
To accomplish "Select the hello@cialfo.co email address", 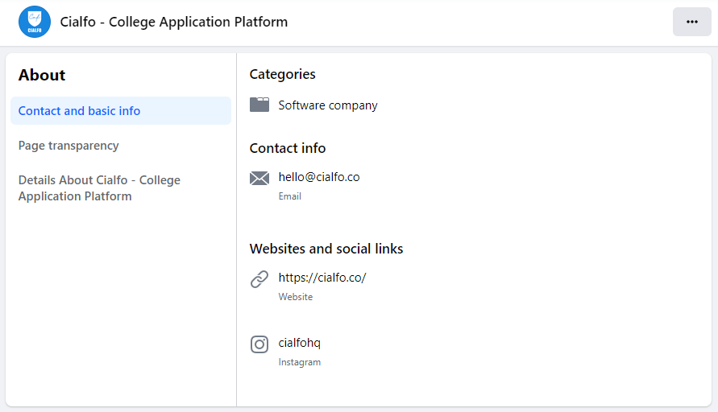I will coord(319,177).
